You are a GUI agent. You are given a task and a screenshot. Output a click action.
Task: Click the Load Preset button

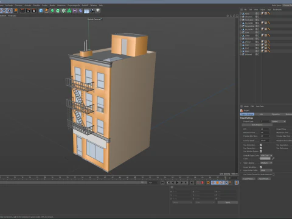coord(248,179)
